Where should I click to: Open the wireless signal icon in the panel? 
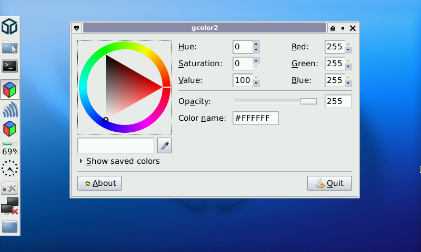point(10,110)
